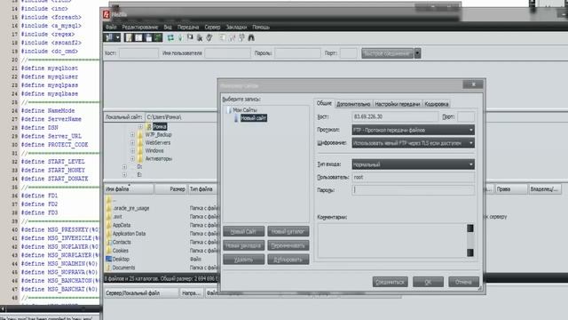Click the OK button in Site Manager
This screenshot has height=320, width=568.
pyautogui.click(x=428, y=282)
